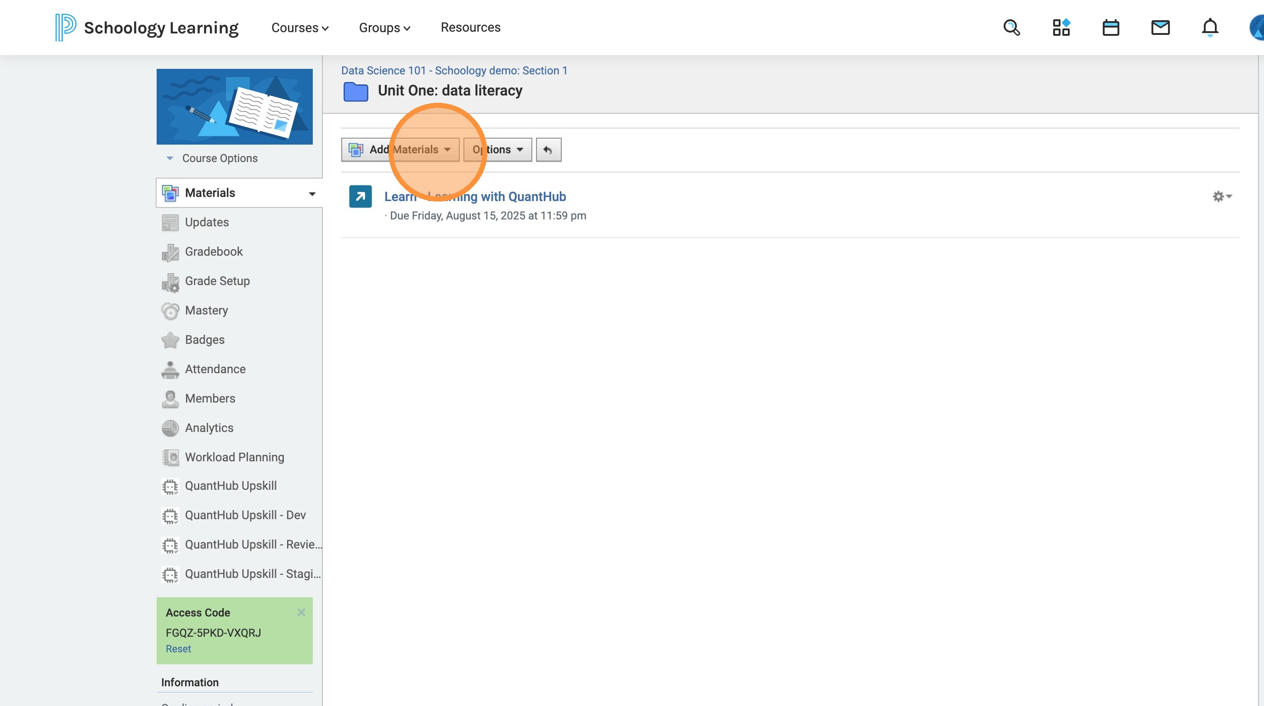
Task: Open the app center grid icon
Action: click(1061, 28)
